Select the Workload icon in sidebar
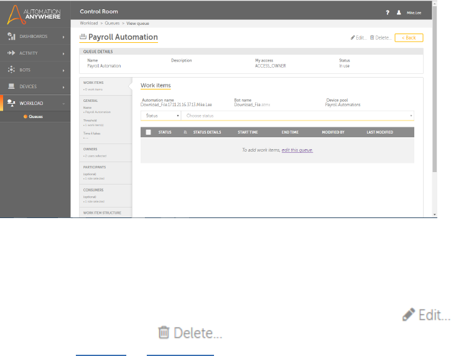Screen dimensions: 451x356 11,103
